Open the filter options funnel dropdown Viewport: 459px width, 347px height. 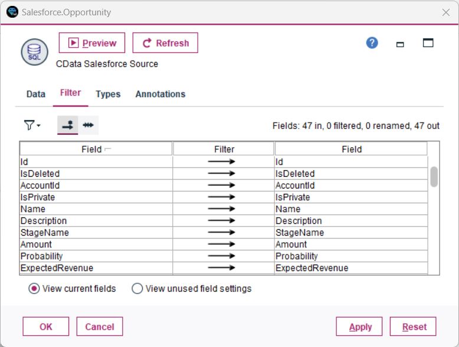(x=31, y=125)
